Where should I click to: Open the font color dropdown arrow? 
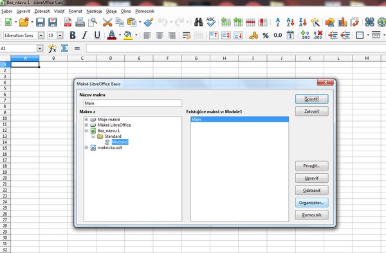(x=120, y=35)
